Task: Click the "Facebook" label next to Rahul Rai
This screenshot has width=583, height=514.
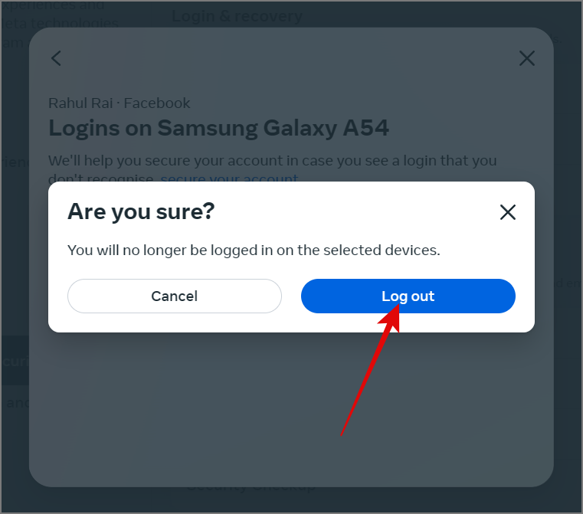Action: pos(156,103)
